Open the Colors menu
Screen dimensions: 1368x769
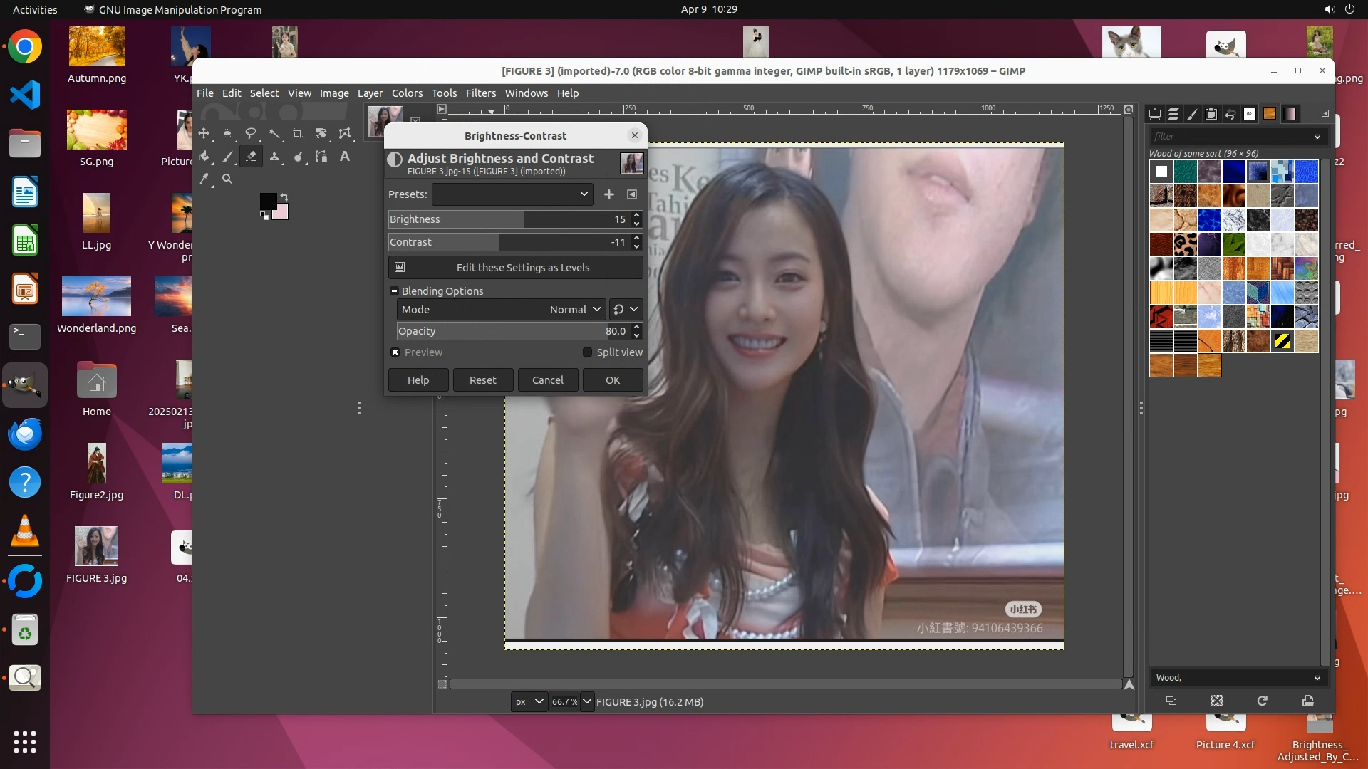coord(407,93)
